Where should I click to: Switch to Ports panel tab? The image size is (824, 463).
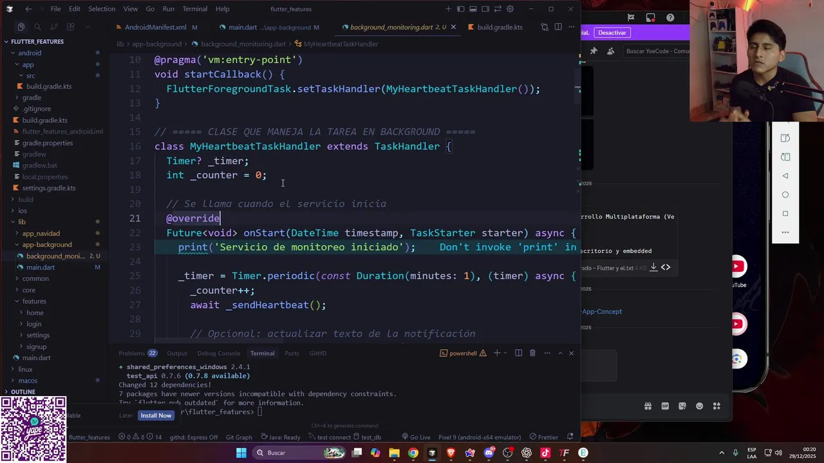(x=292, y=353)
